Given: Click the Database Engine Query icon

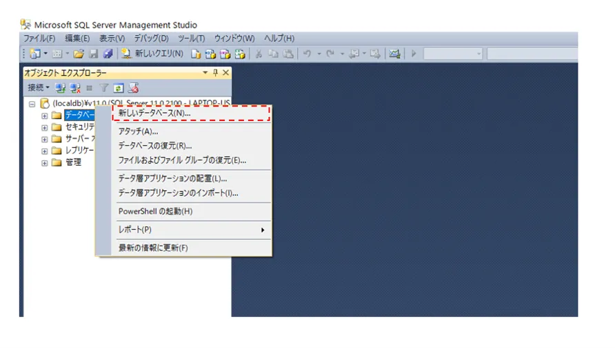Looking at the screenshot, I should click(196, 54).
